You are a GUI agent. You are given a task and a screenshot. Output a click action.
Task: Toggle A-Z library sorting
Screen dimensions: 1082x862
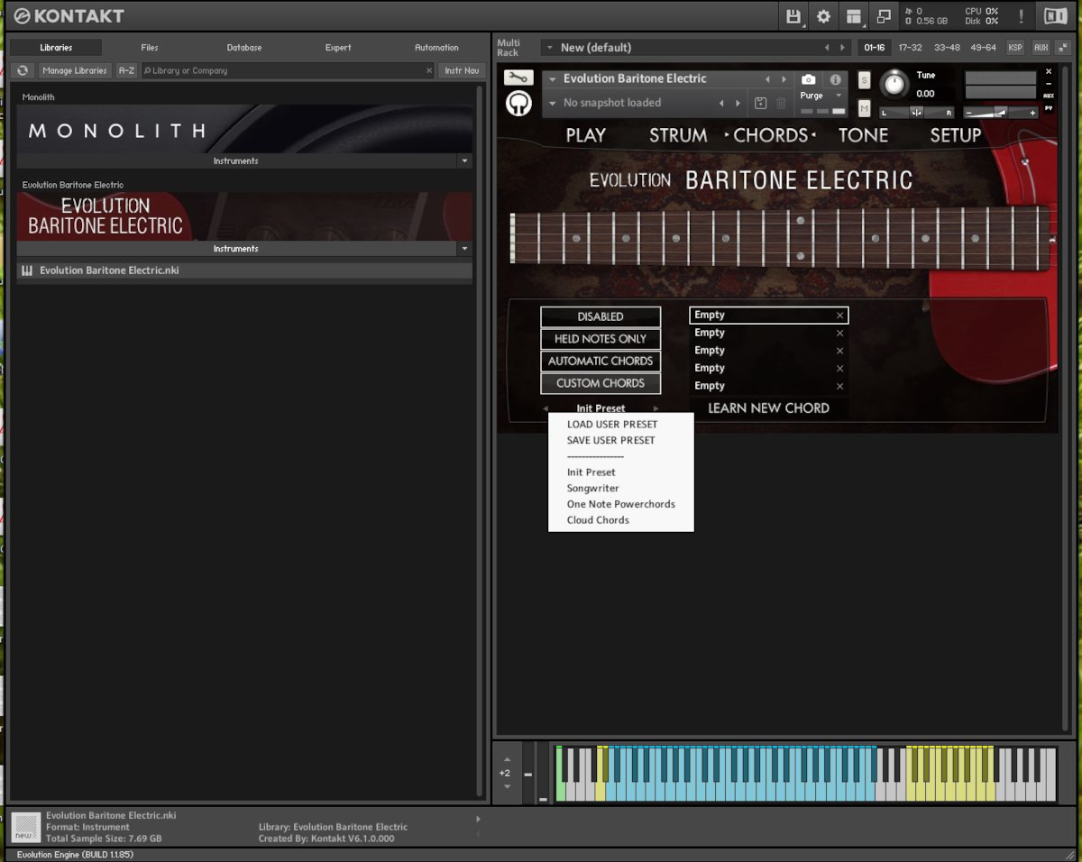click(126, 70)
